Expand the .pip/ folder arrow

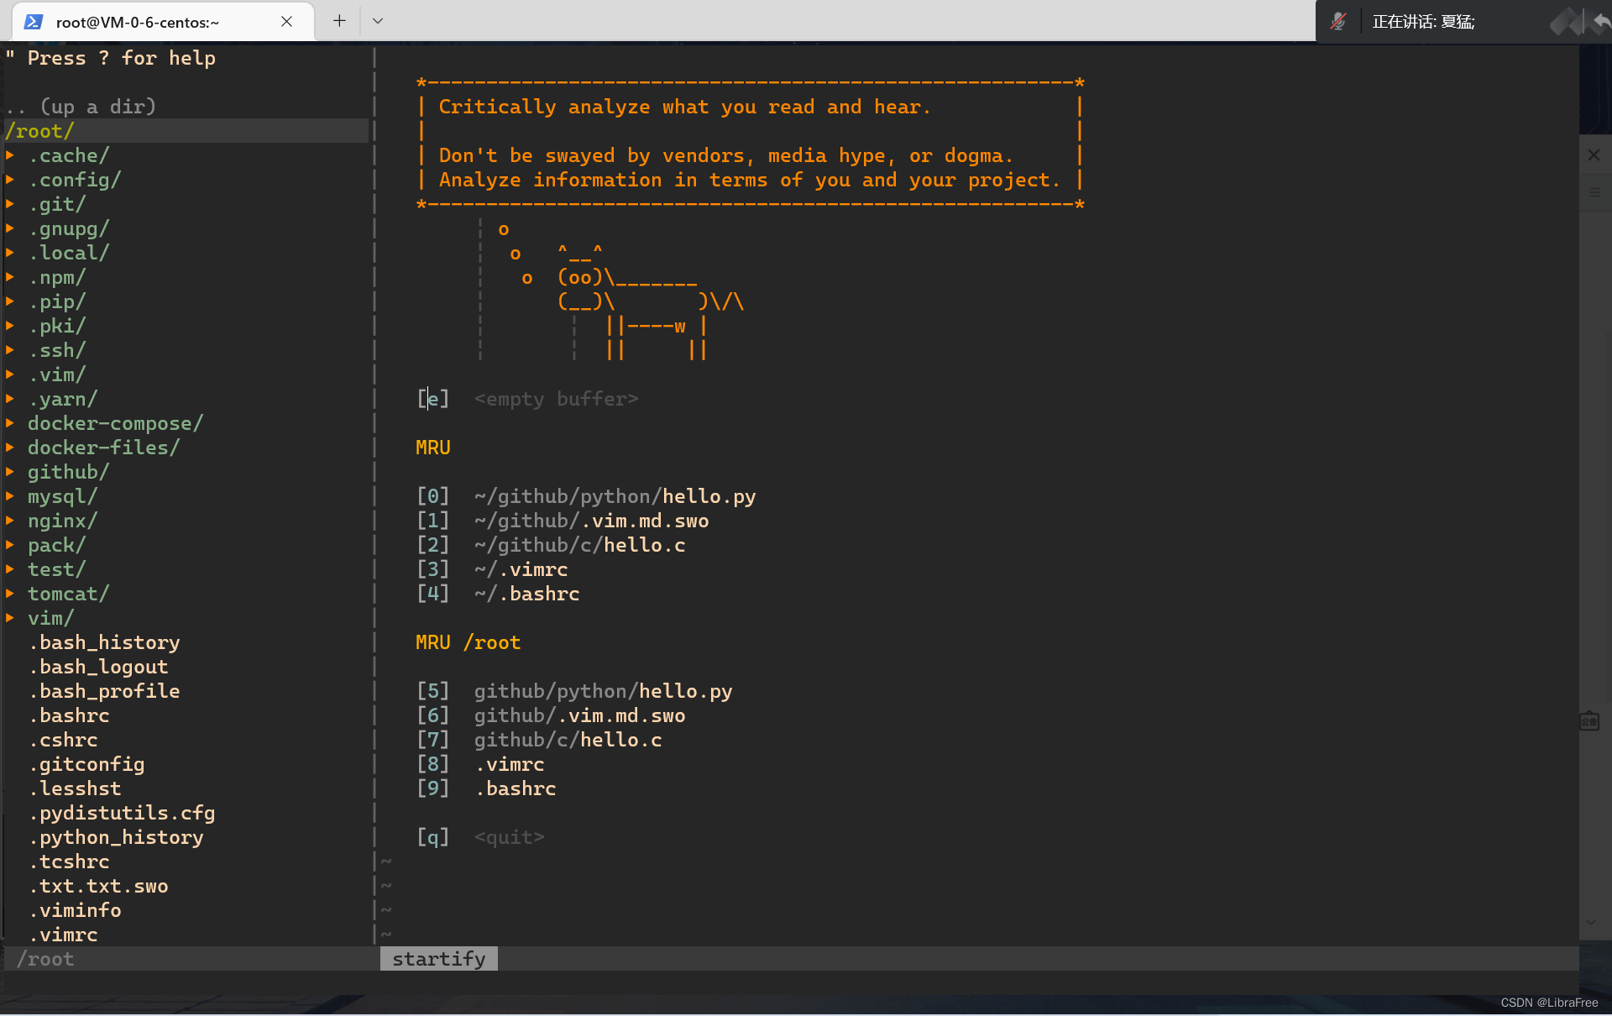10,301
